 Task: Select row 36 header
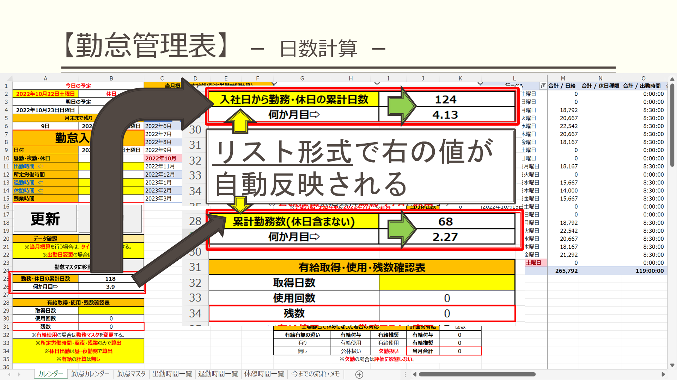click(x=6, y=367)
